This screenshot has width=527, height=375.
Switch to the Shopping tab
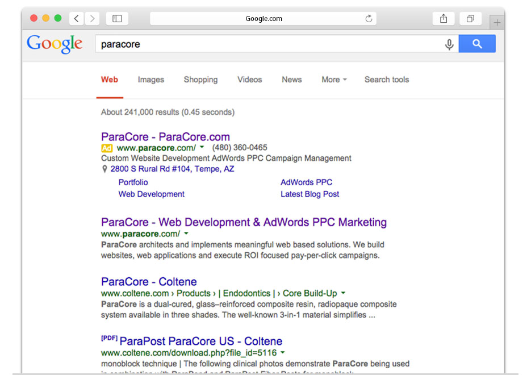tap(200, 80)
